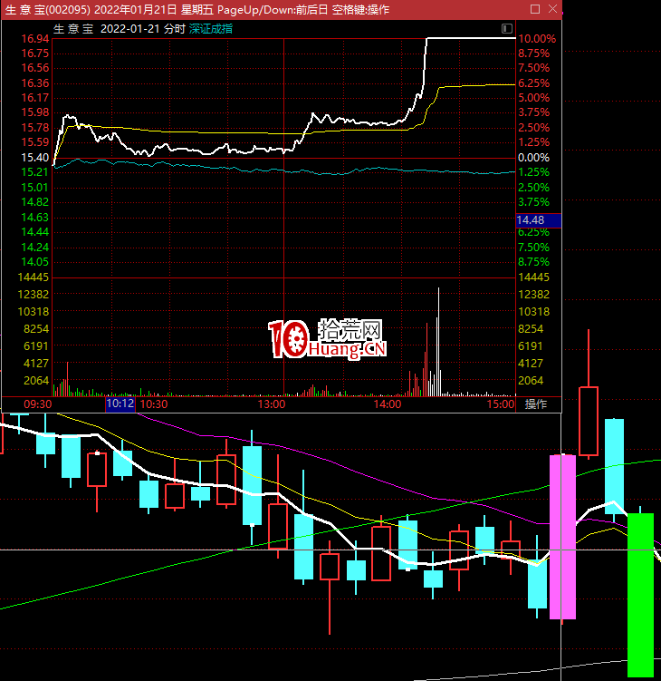This screenshot has width=661, height=681.
Task: Close the 生意宝 intraday window
Action: coord(552,9)
